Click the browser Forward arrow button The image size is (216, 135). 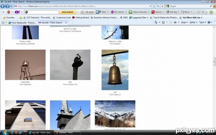[8, 6]
